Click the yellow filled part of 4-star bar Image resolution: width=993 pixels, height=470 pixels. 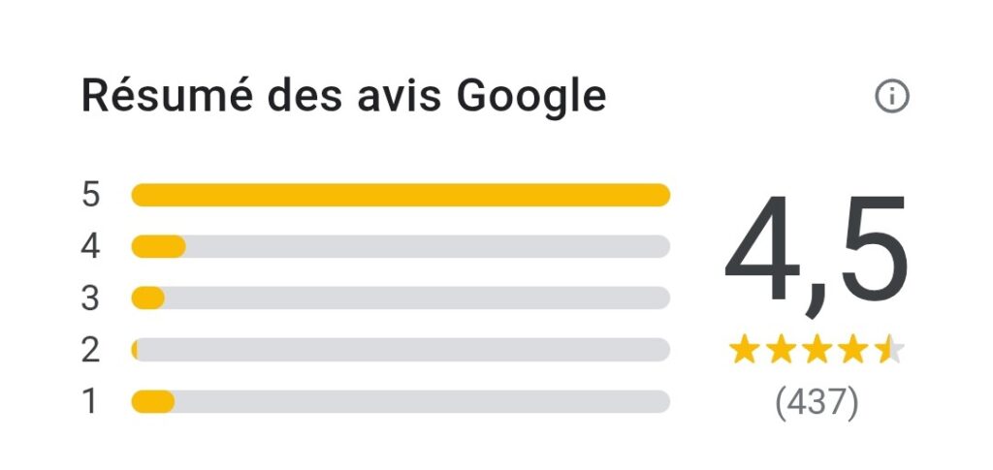click(x=158, y=246)
